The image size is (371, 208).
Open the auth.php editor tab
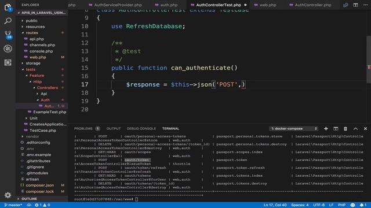coord(166,5)
